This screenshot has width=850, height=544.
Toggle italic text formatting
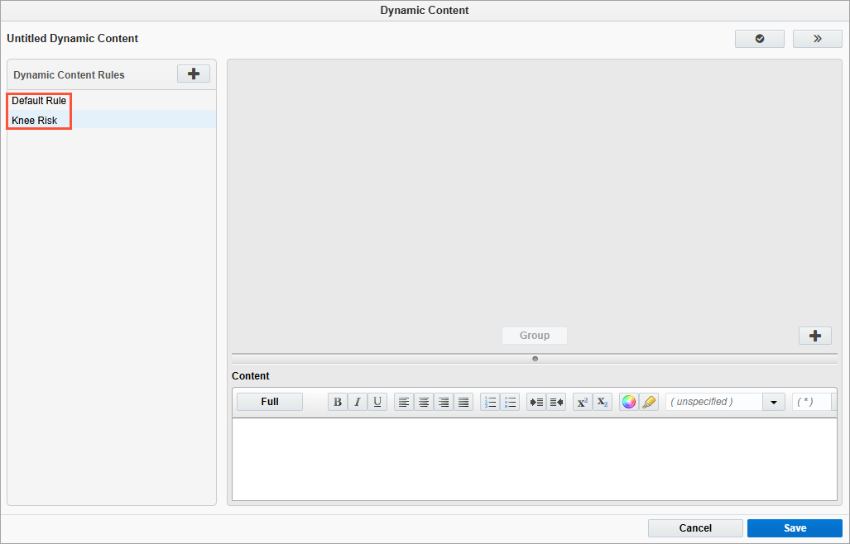click(358, 403)
